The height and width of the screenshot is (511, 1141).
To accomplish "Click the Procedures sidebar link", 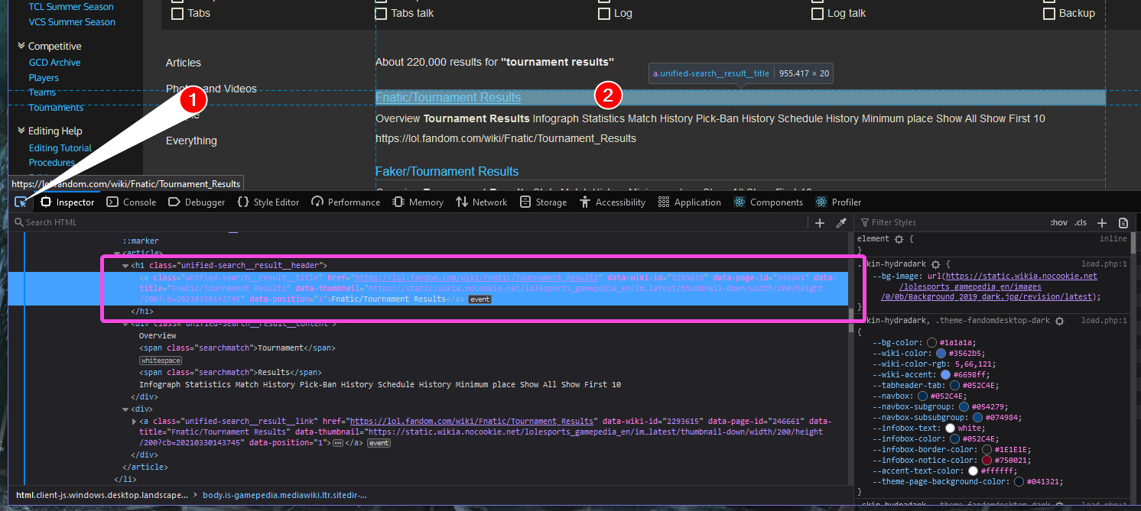I will [51, 163].
